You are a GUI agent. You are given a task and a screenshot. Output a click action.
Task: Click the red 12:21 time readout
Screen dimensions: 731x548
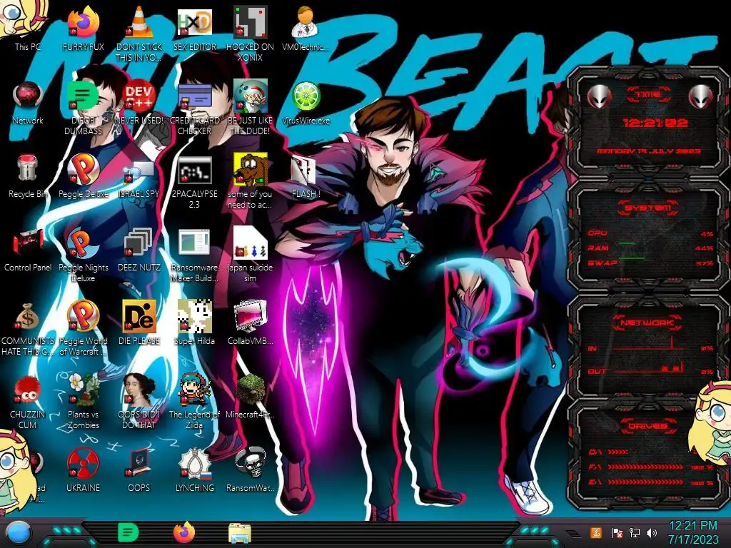655,123
